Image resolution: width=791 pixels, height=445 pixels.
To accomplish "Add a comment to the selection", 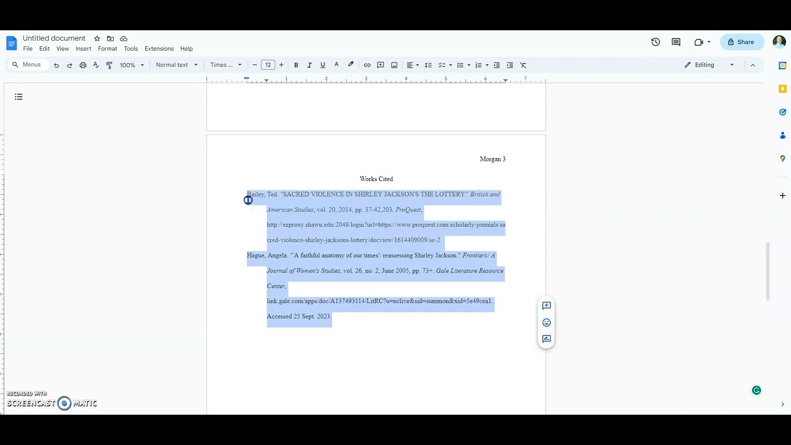I will [x=546, y=305].
